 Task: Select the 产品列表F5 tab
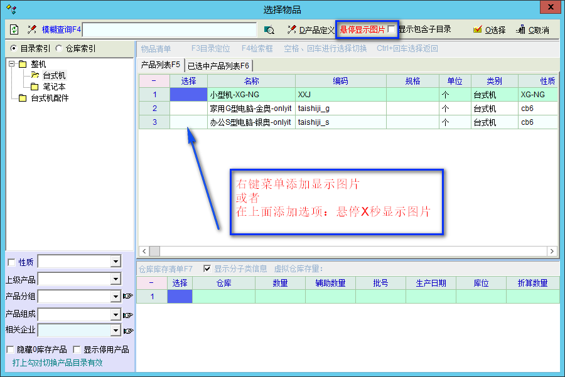(x=161, y=65)
